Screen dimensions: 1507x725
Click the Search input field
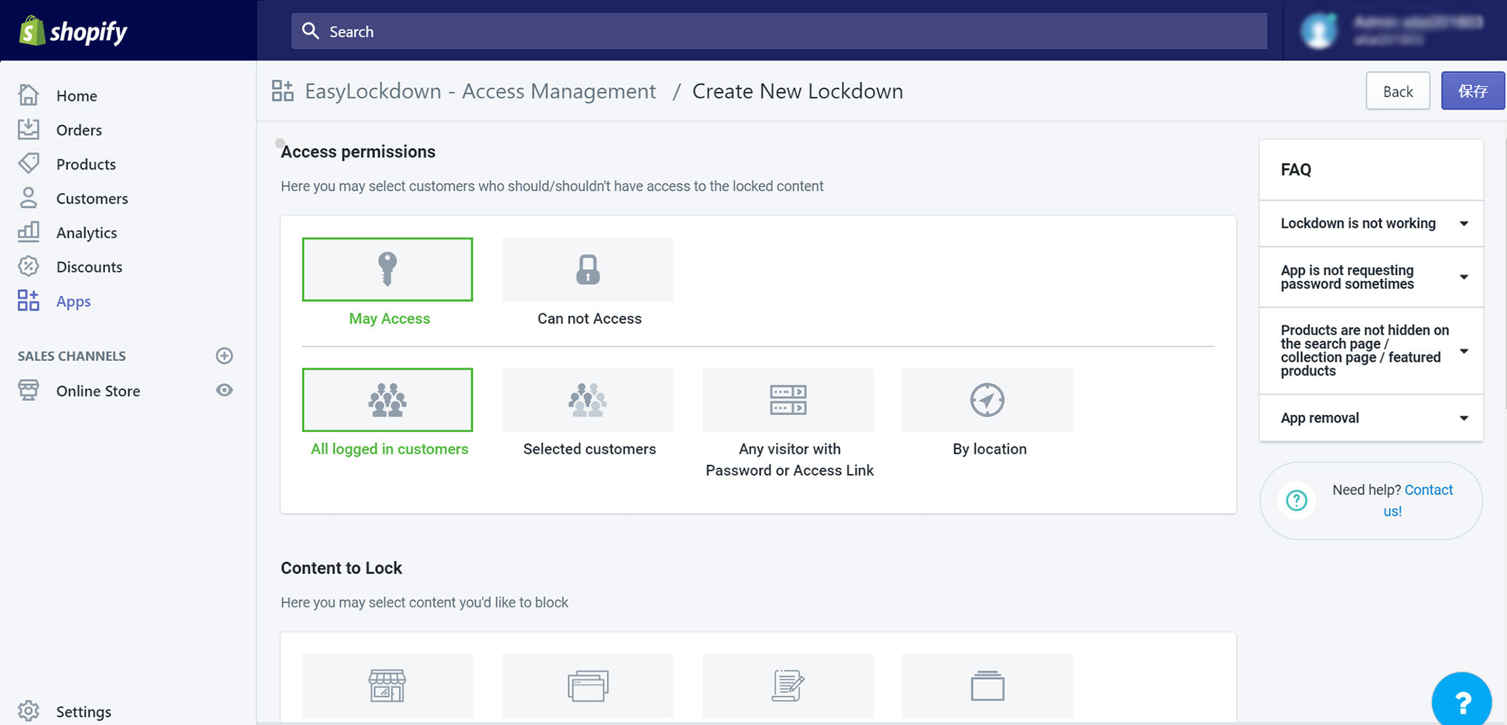tap(778, 31)
